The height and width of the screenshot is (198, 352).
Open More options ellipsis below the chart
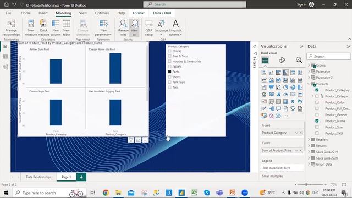point(145,140)
